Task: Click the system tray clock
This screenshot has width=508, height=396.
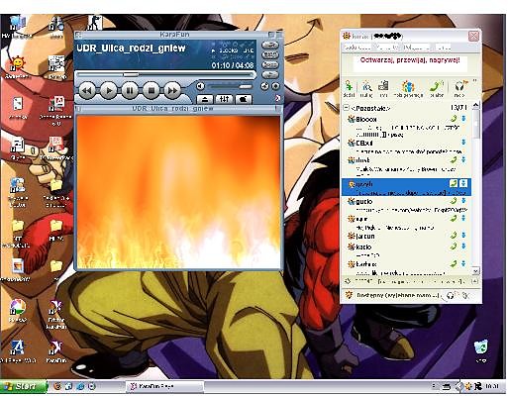Action: [492, 386]
